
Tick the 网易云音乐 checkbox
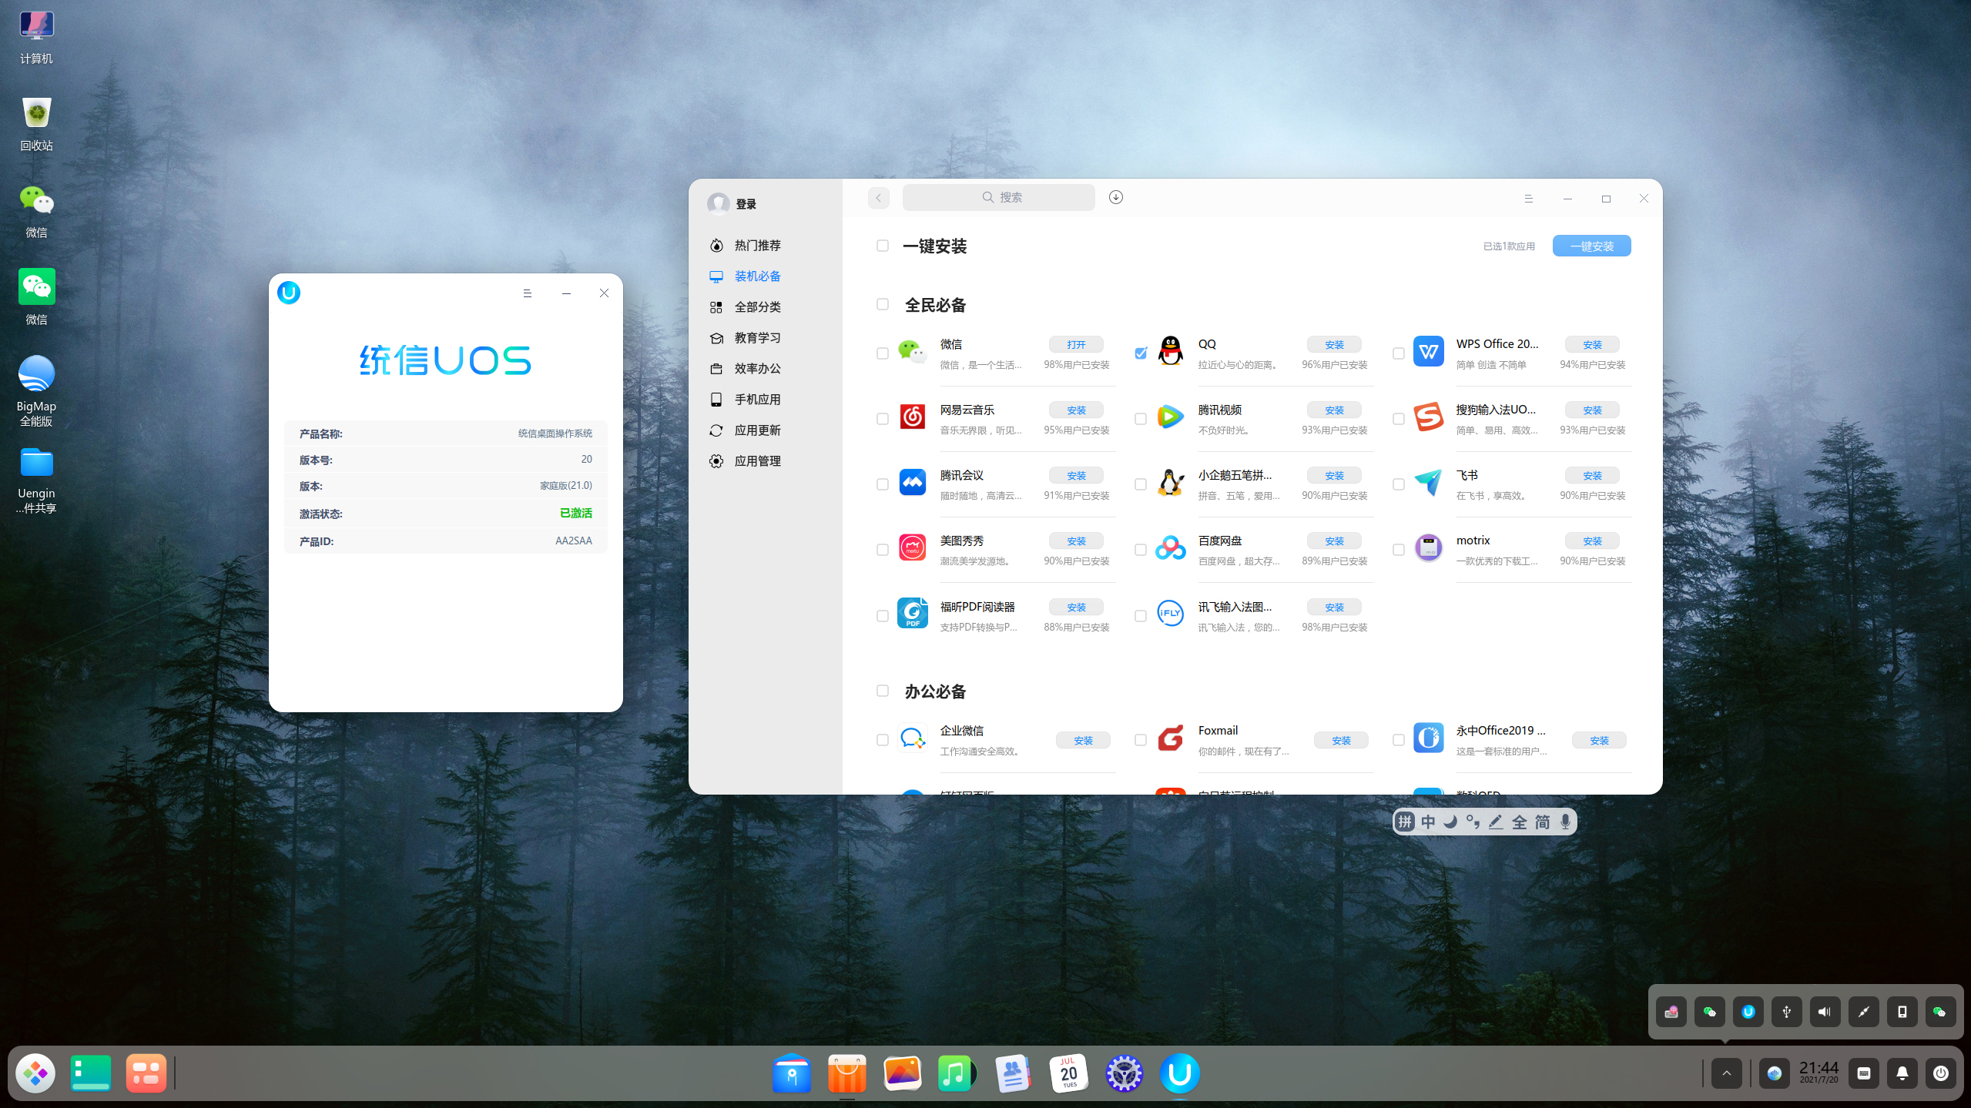coord(883,419)
